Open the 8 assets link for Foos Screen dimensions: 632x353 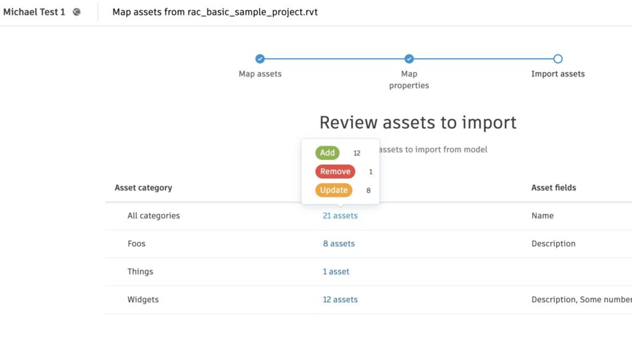[x=339, y=243]
